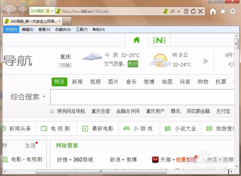
Task: Click the book icon beside 小说大全
Action: 168,128
